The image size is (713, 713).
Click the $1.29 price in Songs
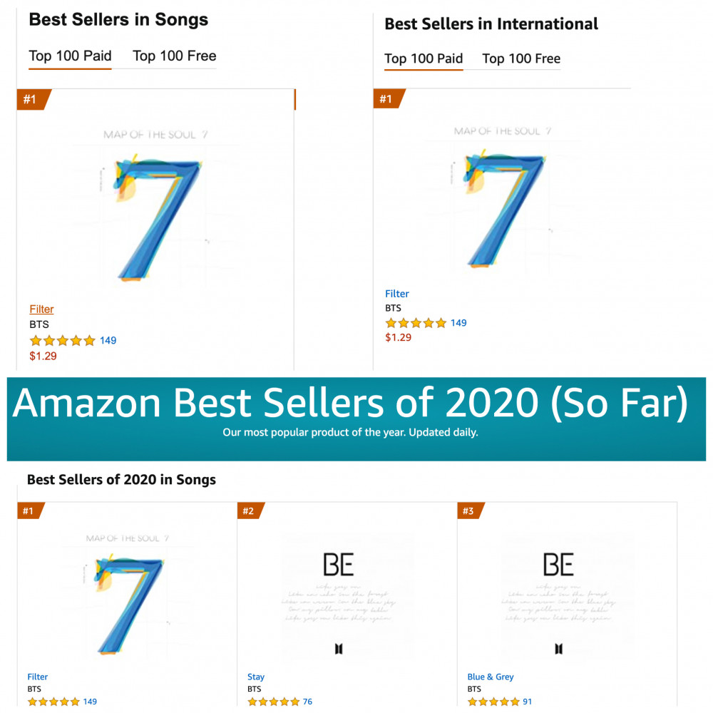tap(43, 356)
